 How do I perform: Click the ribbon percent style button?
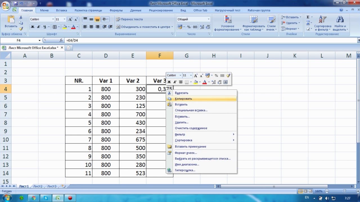(189, 27)
